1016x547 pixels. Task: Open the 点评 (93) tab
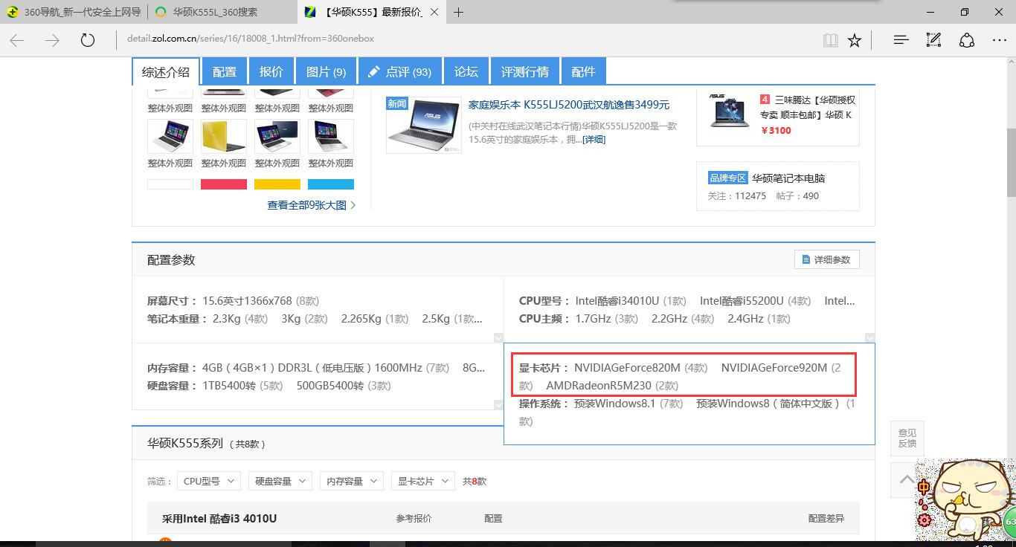coord(399,72)
